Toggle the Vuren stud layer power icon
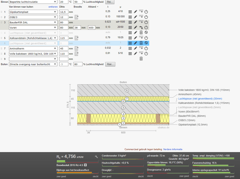240x179 pixels. point(146,27)
